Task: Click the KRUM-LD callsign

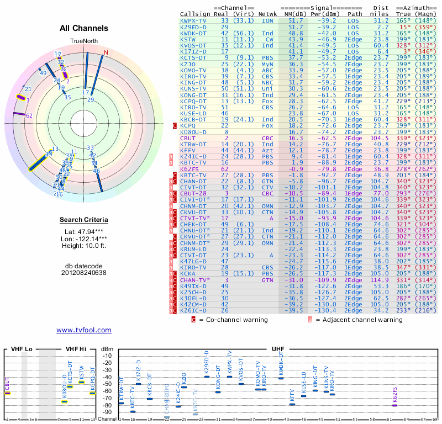Action: pyautogui.click(x=193, y=250)
